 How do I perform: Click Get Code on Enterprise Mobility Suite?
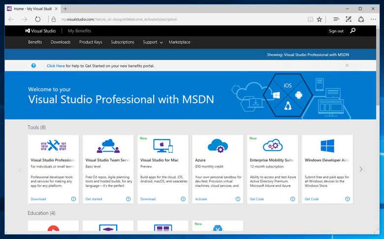tap(257, 199)
